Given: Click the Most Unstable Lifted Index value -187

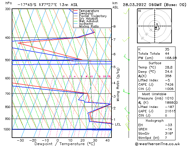Looking at the screenshot, I should [169, 107].
